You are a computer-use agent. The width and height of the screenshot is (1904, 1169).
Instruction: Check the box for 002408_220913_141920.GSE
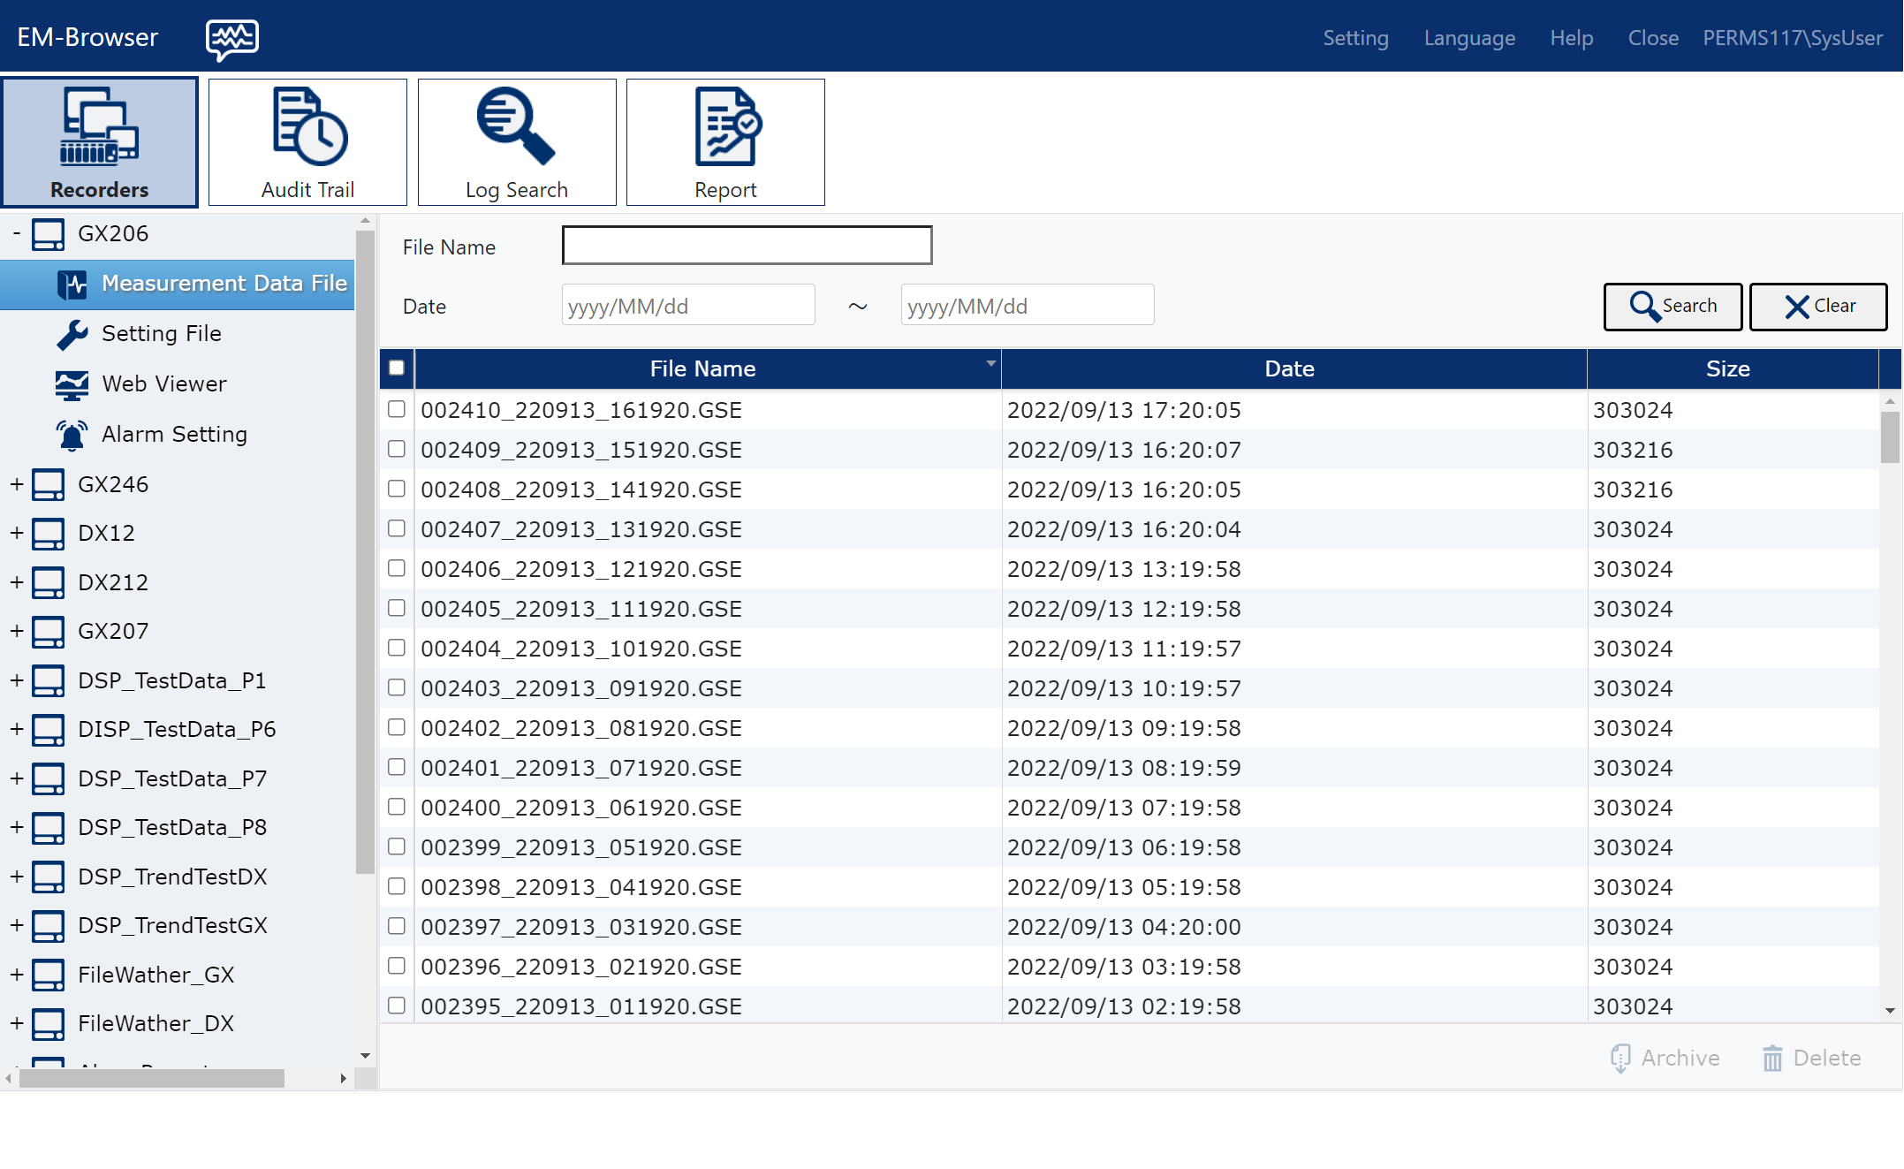(x=397, y=489)
